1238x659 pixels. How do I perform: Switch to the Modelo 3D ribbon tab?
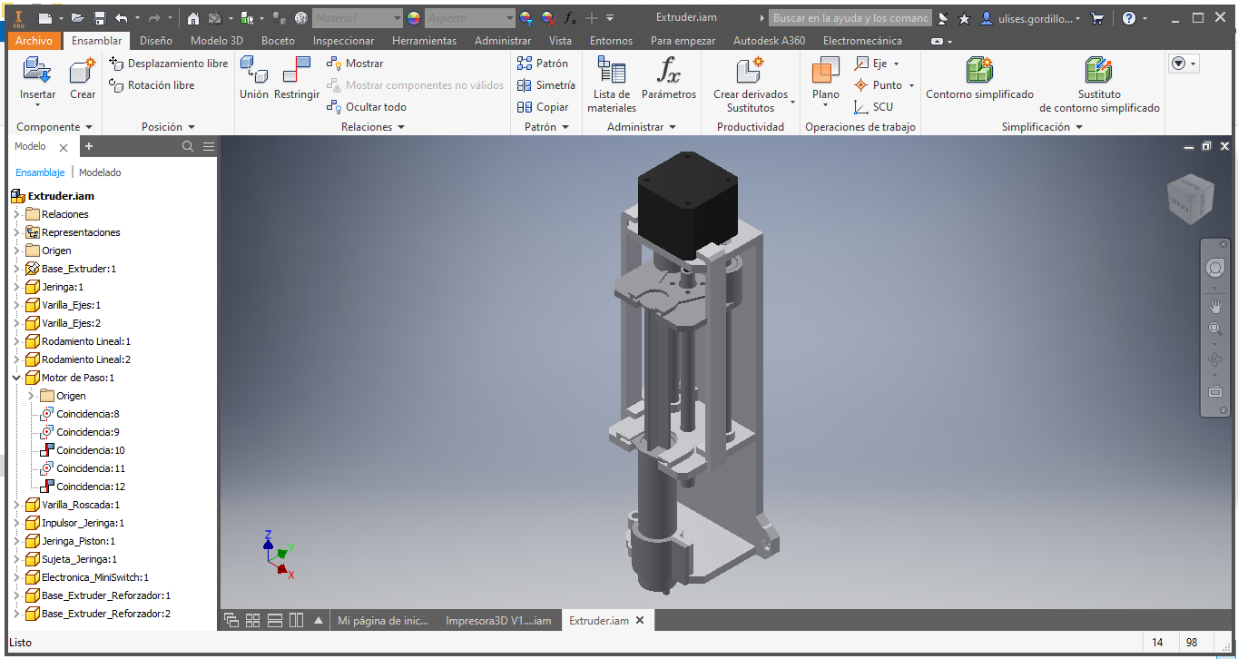coord(217,41)
